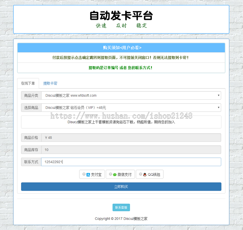Screen dimensions: 243x230
Task: Click the 商品价格 field showing ￥48
Action: 131,138
